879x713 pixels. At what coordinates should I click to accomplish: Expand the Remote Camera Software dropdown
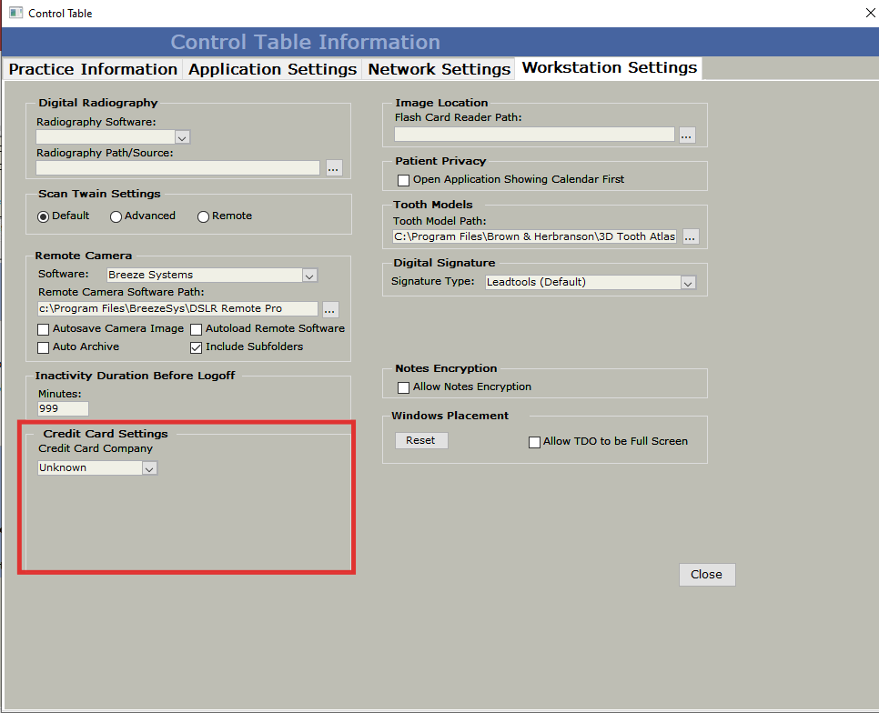(309, 276)
